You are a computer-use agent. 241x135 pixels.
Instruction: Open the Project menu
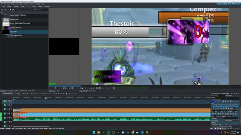[13, 4]
